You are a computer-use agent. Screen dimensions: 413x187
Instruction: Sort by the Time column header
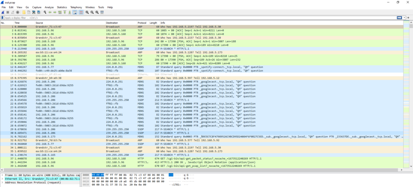point(24,23)
